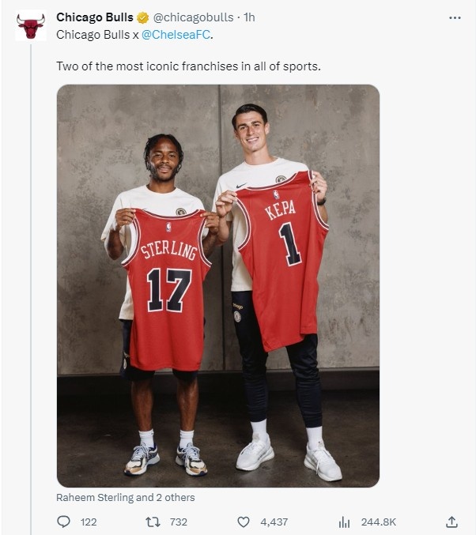Open tweet analytics via bar chart icon
Screen dimensions: 476x535
344,522
